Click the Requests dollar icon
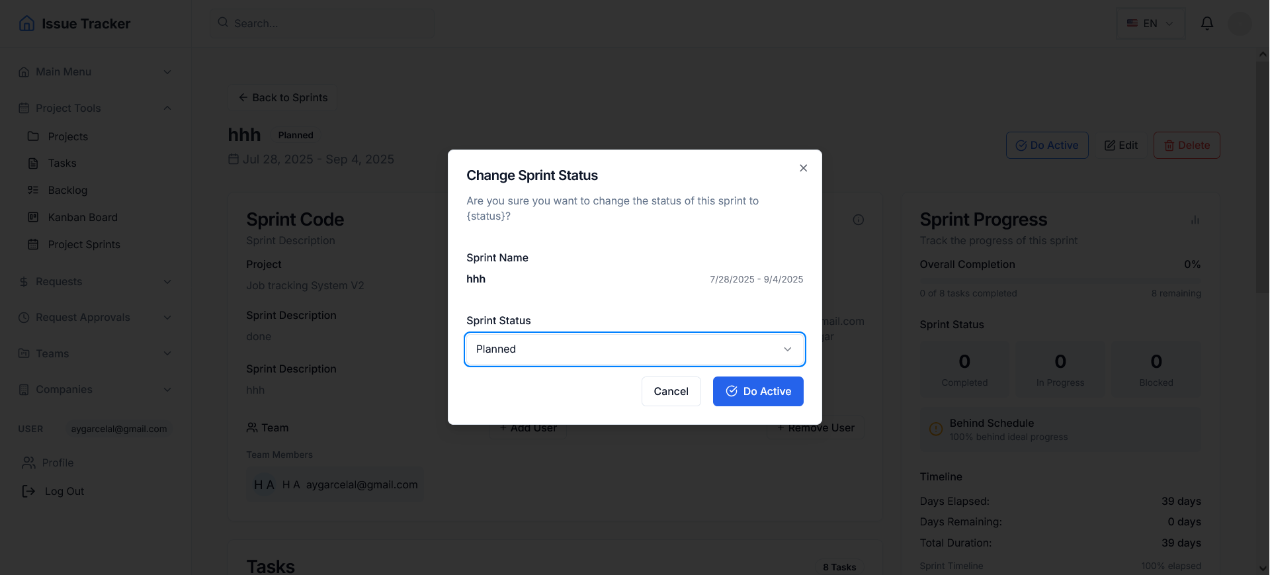The image size is (1270, 575). [x=24, y=282]
